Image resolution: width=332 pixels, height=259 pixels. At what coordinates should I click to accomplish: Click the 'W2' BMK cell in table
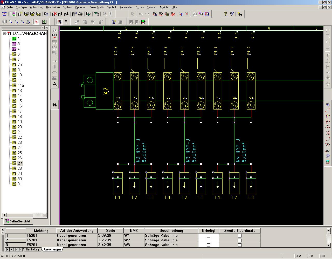[134, 240]
